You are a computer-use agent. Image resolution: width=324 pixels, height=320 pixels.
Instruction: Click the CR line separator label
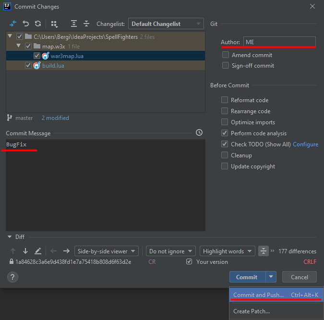tap(152, 262)
